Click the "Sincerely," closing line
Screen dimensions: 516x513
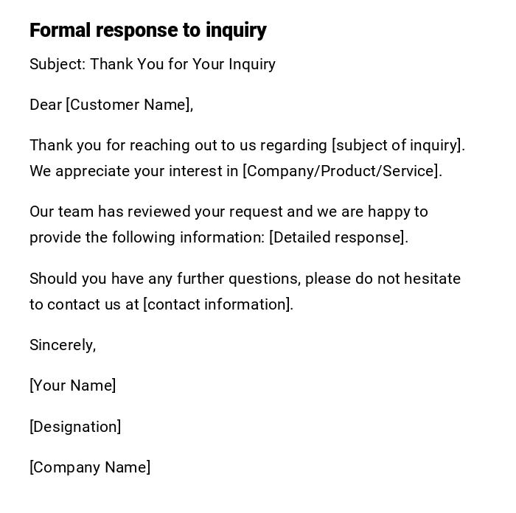[x=63, y=345]
